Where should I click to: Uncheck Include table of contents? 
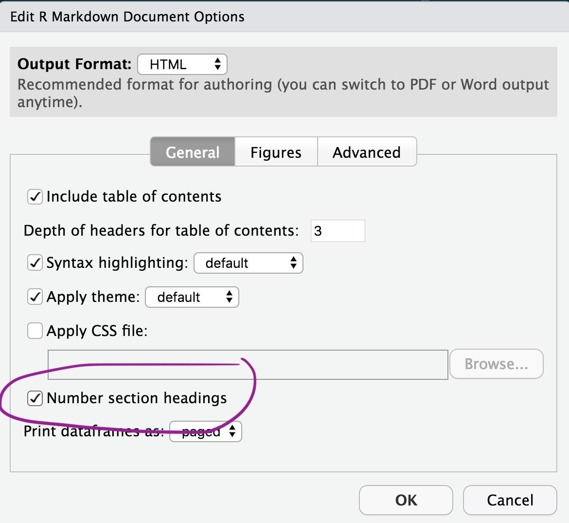(x=35, y=197)
